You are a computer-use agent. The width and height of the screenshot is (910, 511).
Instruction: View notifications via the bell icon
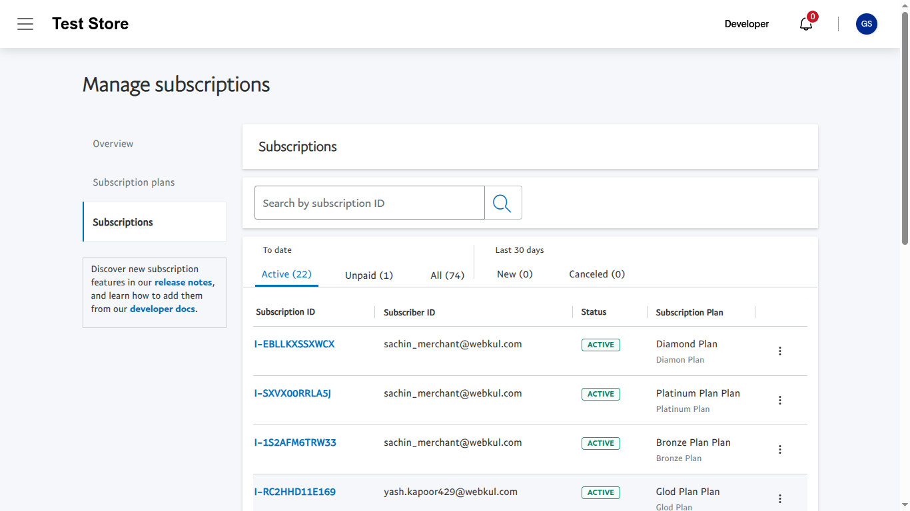805,24
